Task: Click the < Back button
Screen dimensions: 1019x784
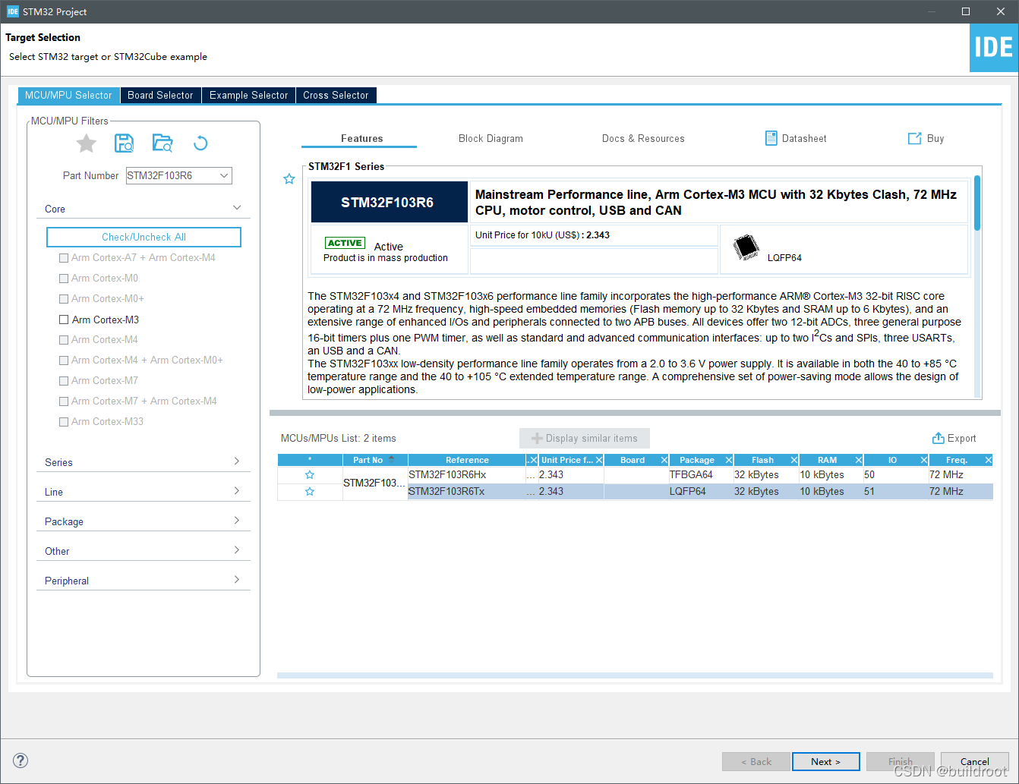Action: click(x=756, y=761)
